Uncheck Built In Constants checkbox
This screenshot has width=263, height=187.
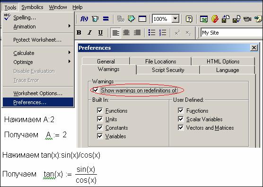[100, 127]
